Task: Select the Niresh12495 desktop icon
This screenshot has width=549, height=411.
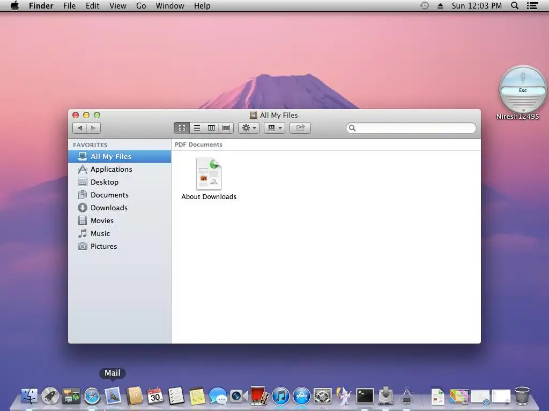Action: tap(522, 90)
